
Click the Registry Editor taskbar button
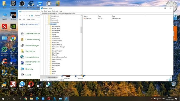click(66, 98)
